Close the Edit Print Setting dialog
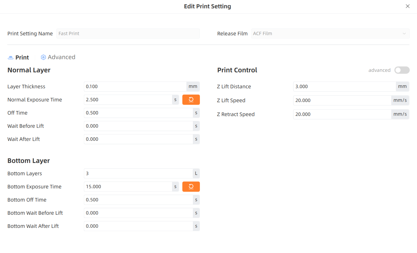This screenshot has height=253, width=417. [408, 6]
